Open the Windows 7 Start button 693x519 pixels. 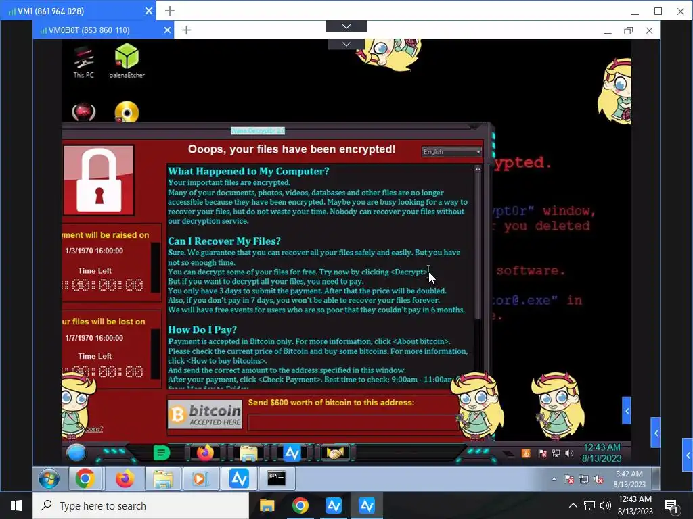point(49,478)
